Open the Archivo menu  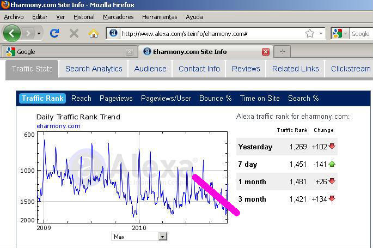click(14, 17)
